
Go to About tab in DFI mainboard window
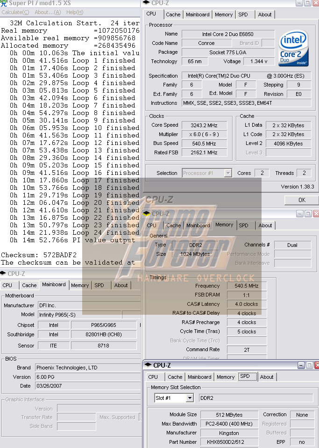coord(121,285)
